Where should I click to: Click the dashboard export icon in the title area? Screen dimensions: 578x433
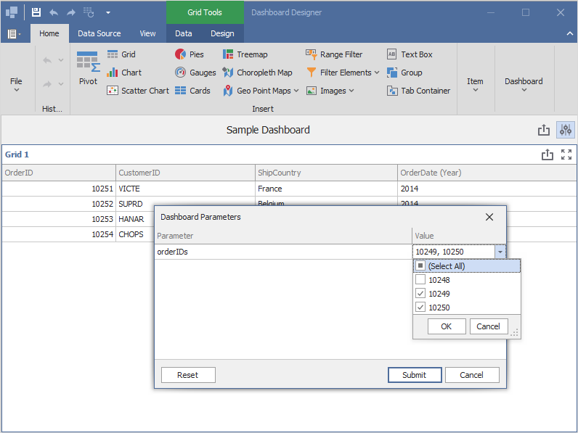544,130
